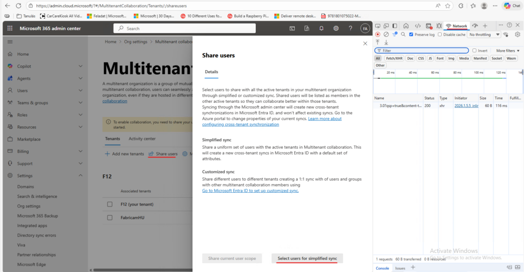The image size is (524, 272).
Task: Select the Fetch/XHR filter type
Action: [394, 58]
